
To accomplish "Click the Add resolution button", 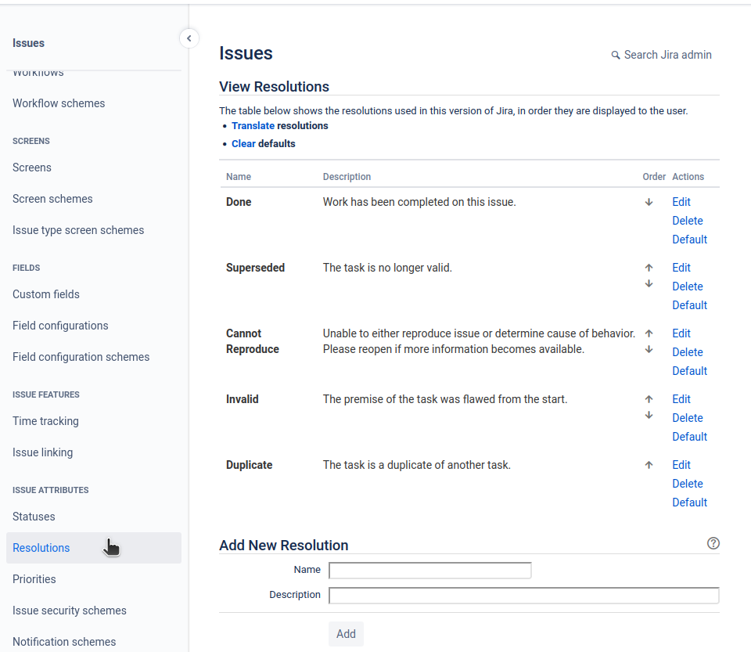I will pyautogui.click(x=346, y=634).
